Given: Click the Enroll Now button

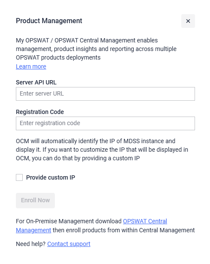Looking at the screenshot, I should click(x=35, y=201).
